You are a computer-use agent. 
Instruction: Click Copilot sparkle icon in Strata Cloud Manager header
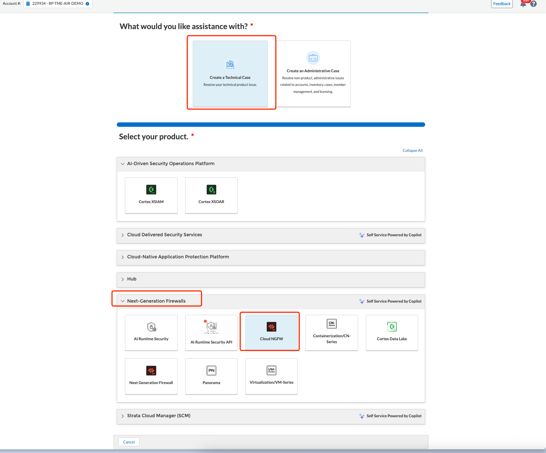(362, 416)
